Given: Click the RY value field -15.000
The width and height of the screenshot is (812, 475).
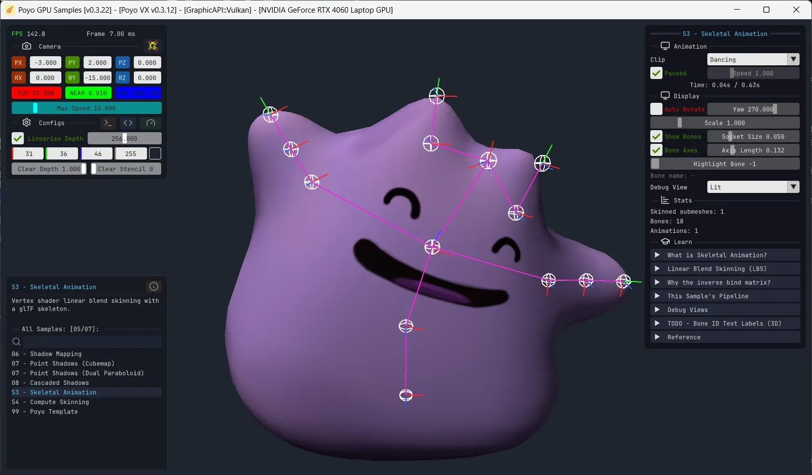Looking at the screenshot, I should [97, 77].
